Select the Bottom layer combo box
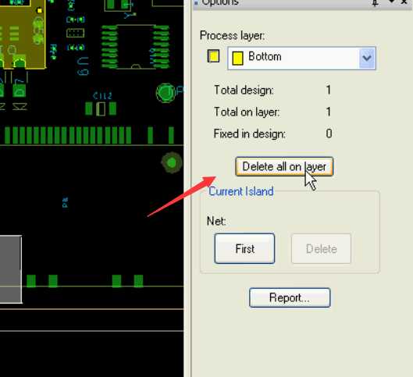 point(301,58)
